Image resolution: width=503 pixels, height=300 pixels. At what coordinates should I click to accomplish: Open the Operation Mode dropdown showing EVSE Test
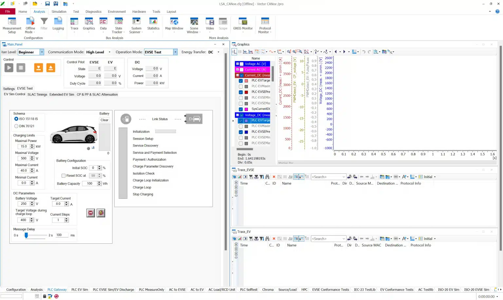pyautogui.click(x=175, y=52)
